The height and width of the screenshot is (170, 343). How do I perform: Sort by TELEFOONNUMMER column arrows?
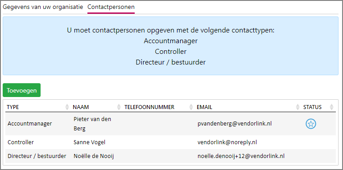191,107
